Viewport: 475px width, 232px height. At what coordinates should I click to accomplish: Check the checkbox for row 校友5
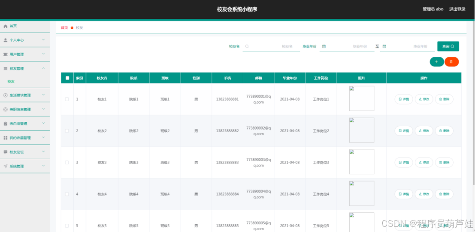tap(67, 226)
